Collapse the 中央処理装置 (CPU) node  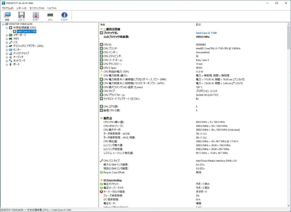[x=7, y=28]
